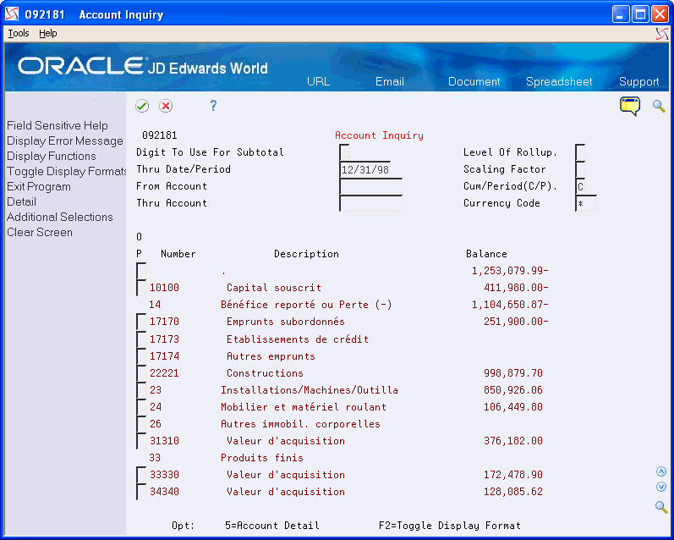This screenshot has width=674, height=540.
Task: Click the blue question mark help icon
Action: (213, 106)
